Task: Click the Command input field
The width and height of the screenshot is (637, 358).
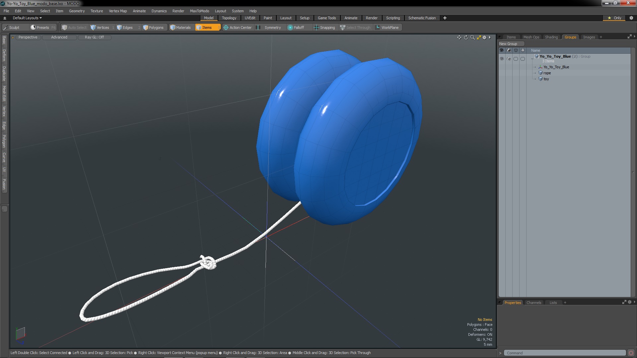Action: (x=564, y=353)
